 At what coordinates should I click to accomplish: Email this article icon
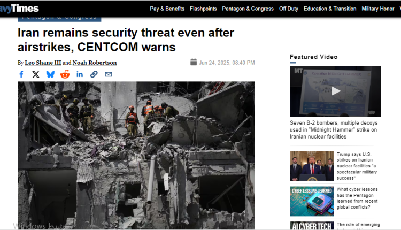tap(109, 74)
